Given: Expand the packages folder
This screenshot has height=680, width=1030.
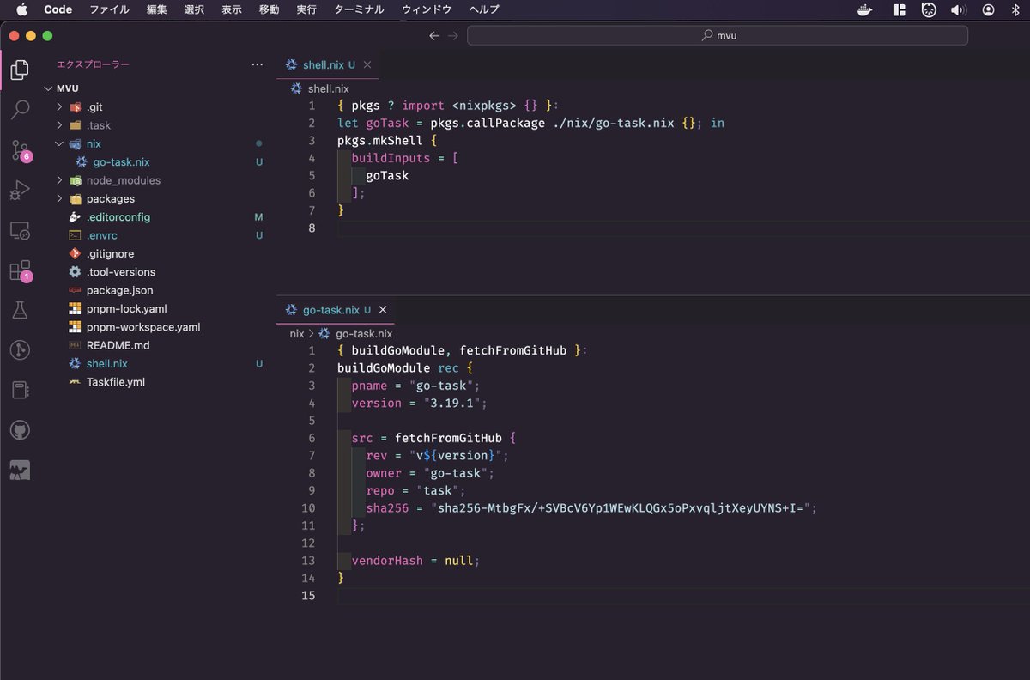Looking at the screenshot, I should (59, 198).
